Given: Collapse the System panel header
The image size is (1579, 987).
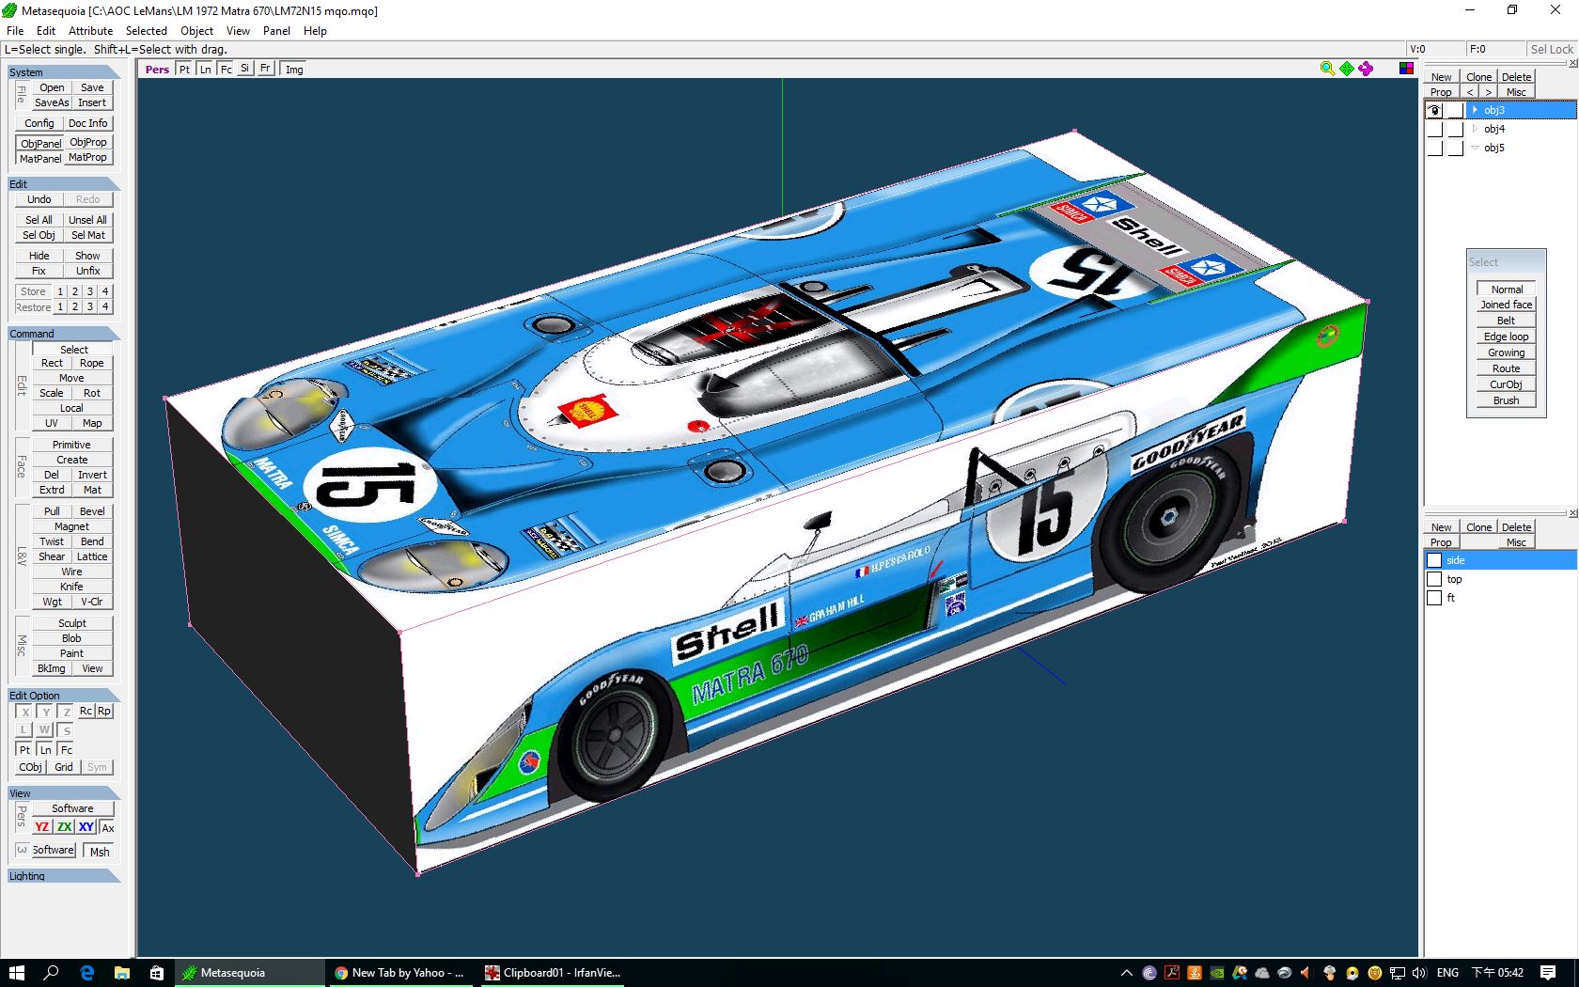Looking at the screenshot, I should point(64,72).
